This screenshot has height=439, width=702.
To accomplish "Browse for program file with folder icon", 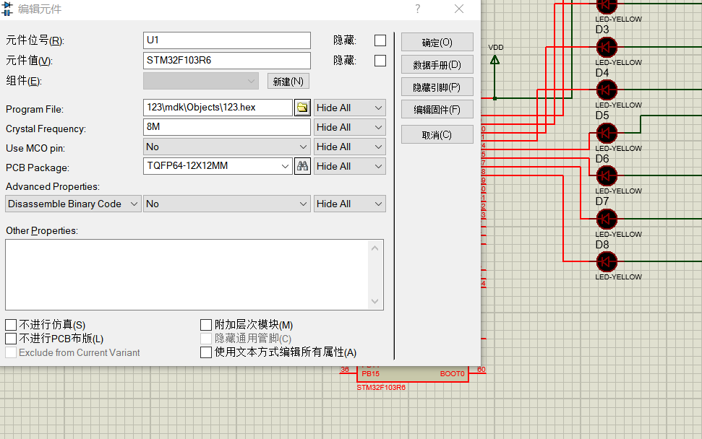I will pyautogui.click(x=302, y=108).
